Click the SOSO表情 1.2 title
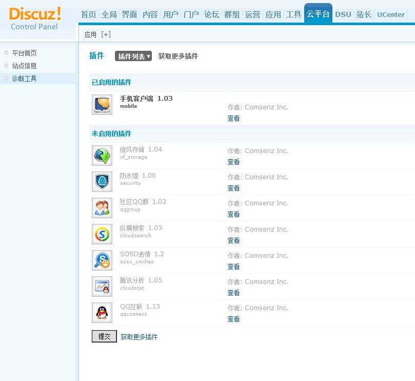 click(142, 254)
